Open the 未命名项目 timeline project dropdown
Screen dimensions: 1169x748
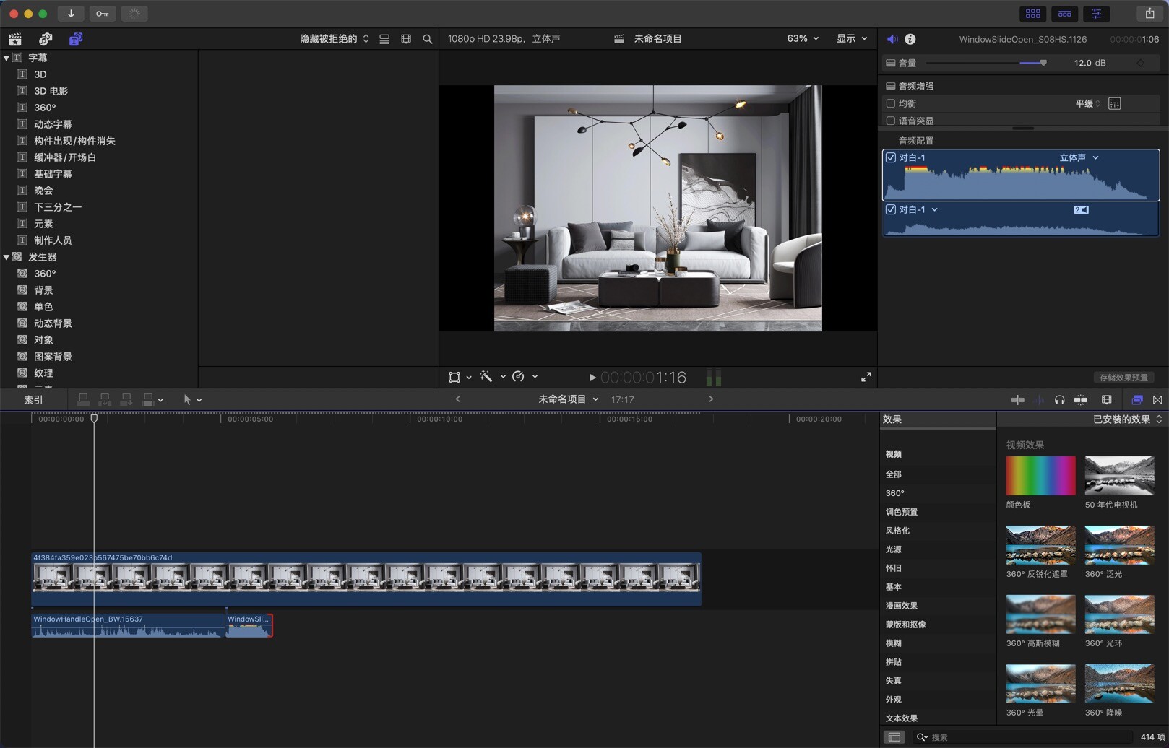click(x=568, y=399)
